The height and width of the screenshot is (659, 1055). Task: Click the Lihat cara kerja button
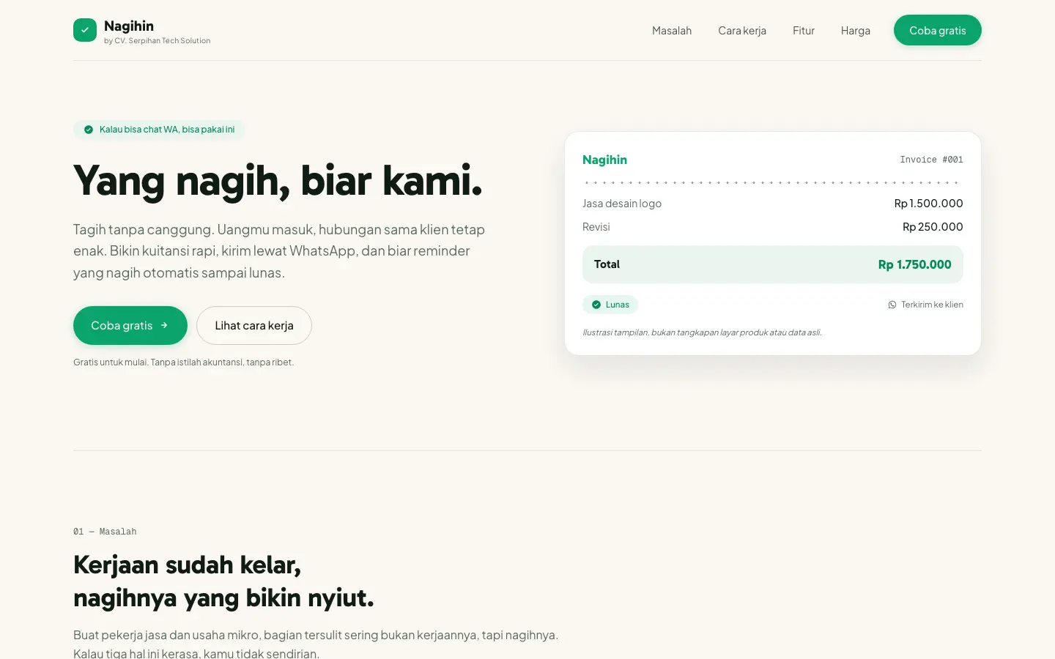[254, 325]
